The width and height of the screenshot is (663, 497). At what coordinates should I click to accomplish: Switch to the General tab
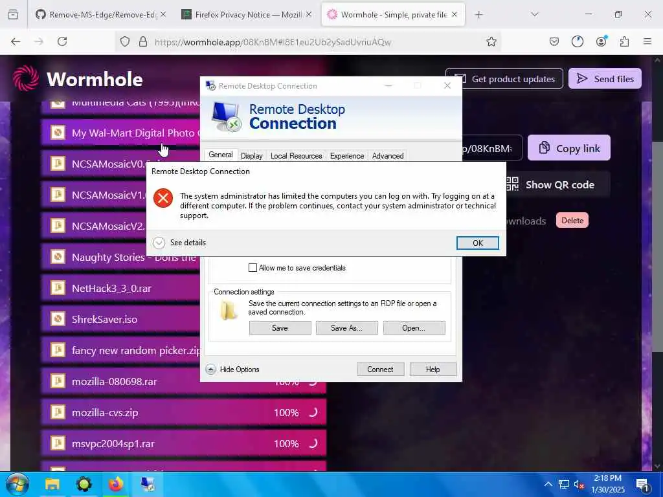click(221, 155)
